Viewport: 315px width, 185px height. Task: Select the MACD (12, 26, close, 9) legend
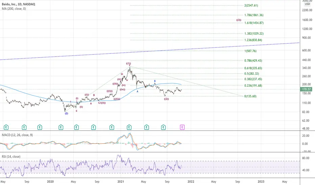pyautogui.click(x=17, y=135)
